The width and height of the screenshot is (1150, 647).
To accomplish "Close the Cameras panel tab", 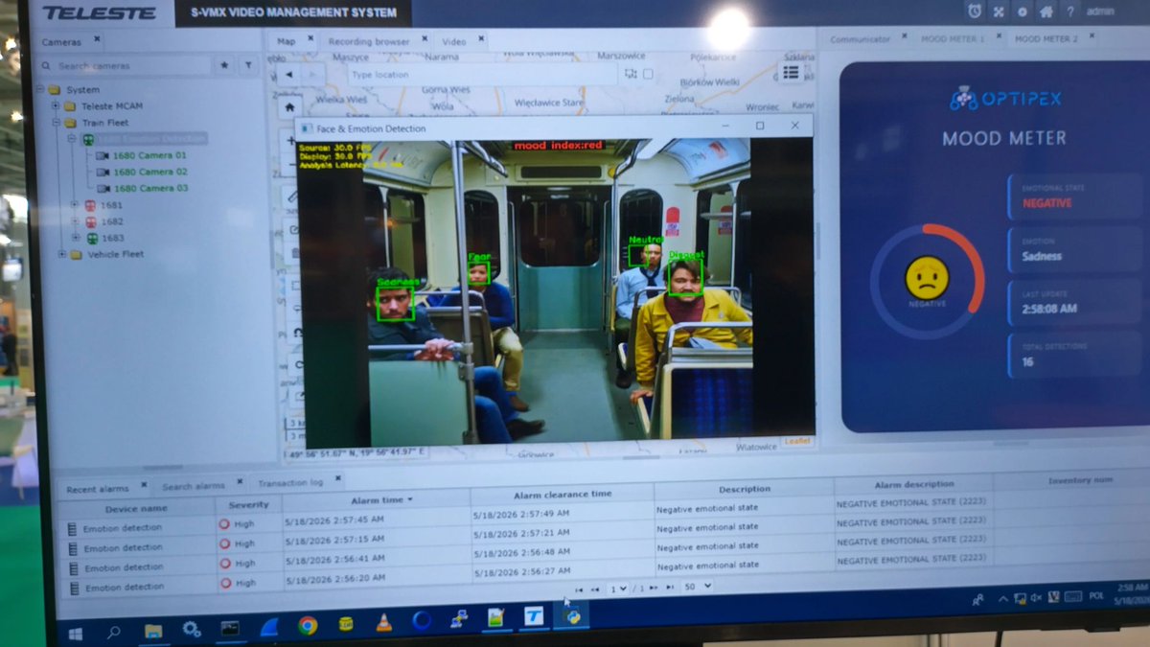I will (97, 41).
